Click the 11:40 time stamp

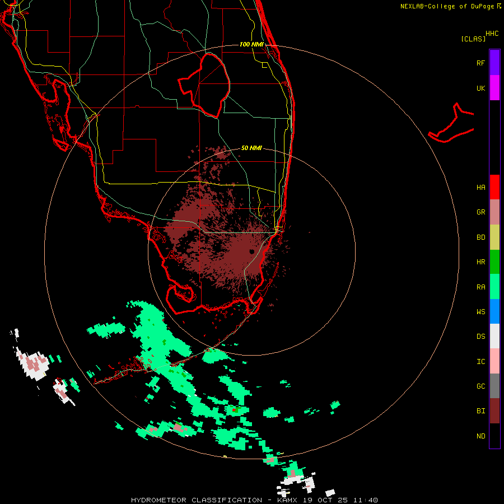[x=365, y=500]
